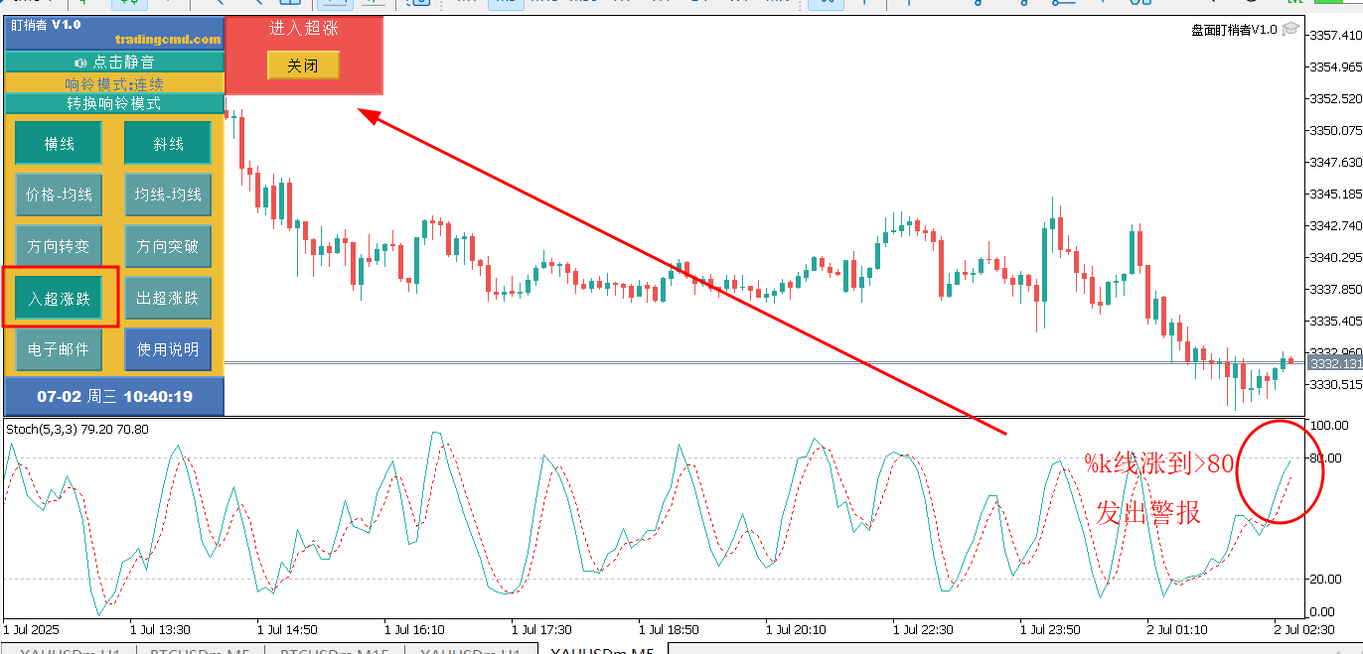Mute alerts with 点击静音 button
1363x654 pixels.
click(x=114, y=62)
